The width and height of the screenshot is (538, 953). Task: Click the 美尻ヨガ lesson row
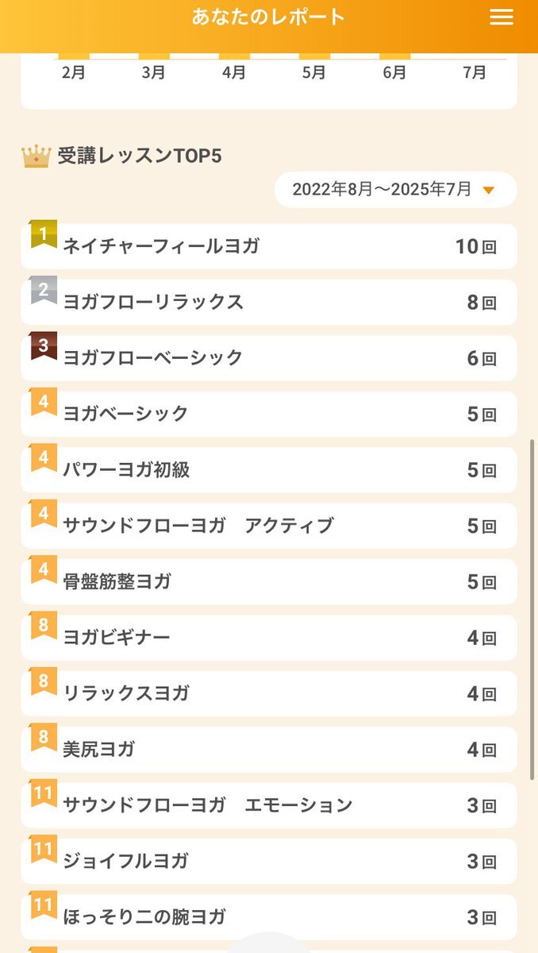(x=269, y=750)
